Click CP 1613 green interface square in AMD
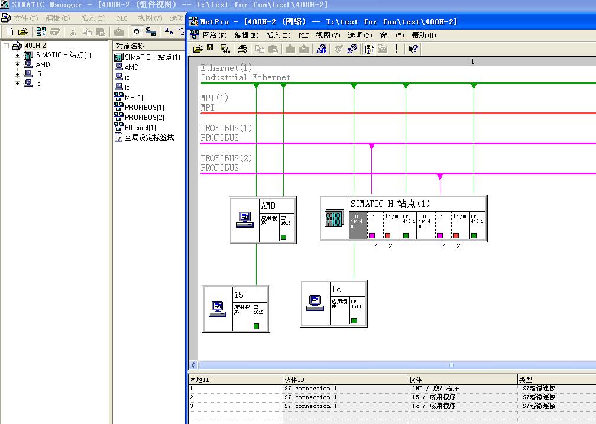The image size is (596, 424). tap(283, 237)
